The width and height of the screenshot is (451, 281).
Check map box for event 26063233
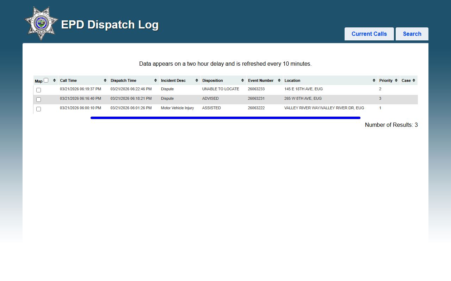[38, 90]
